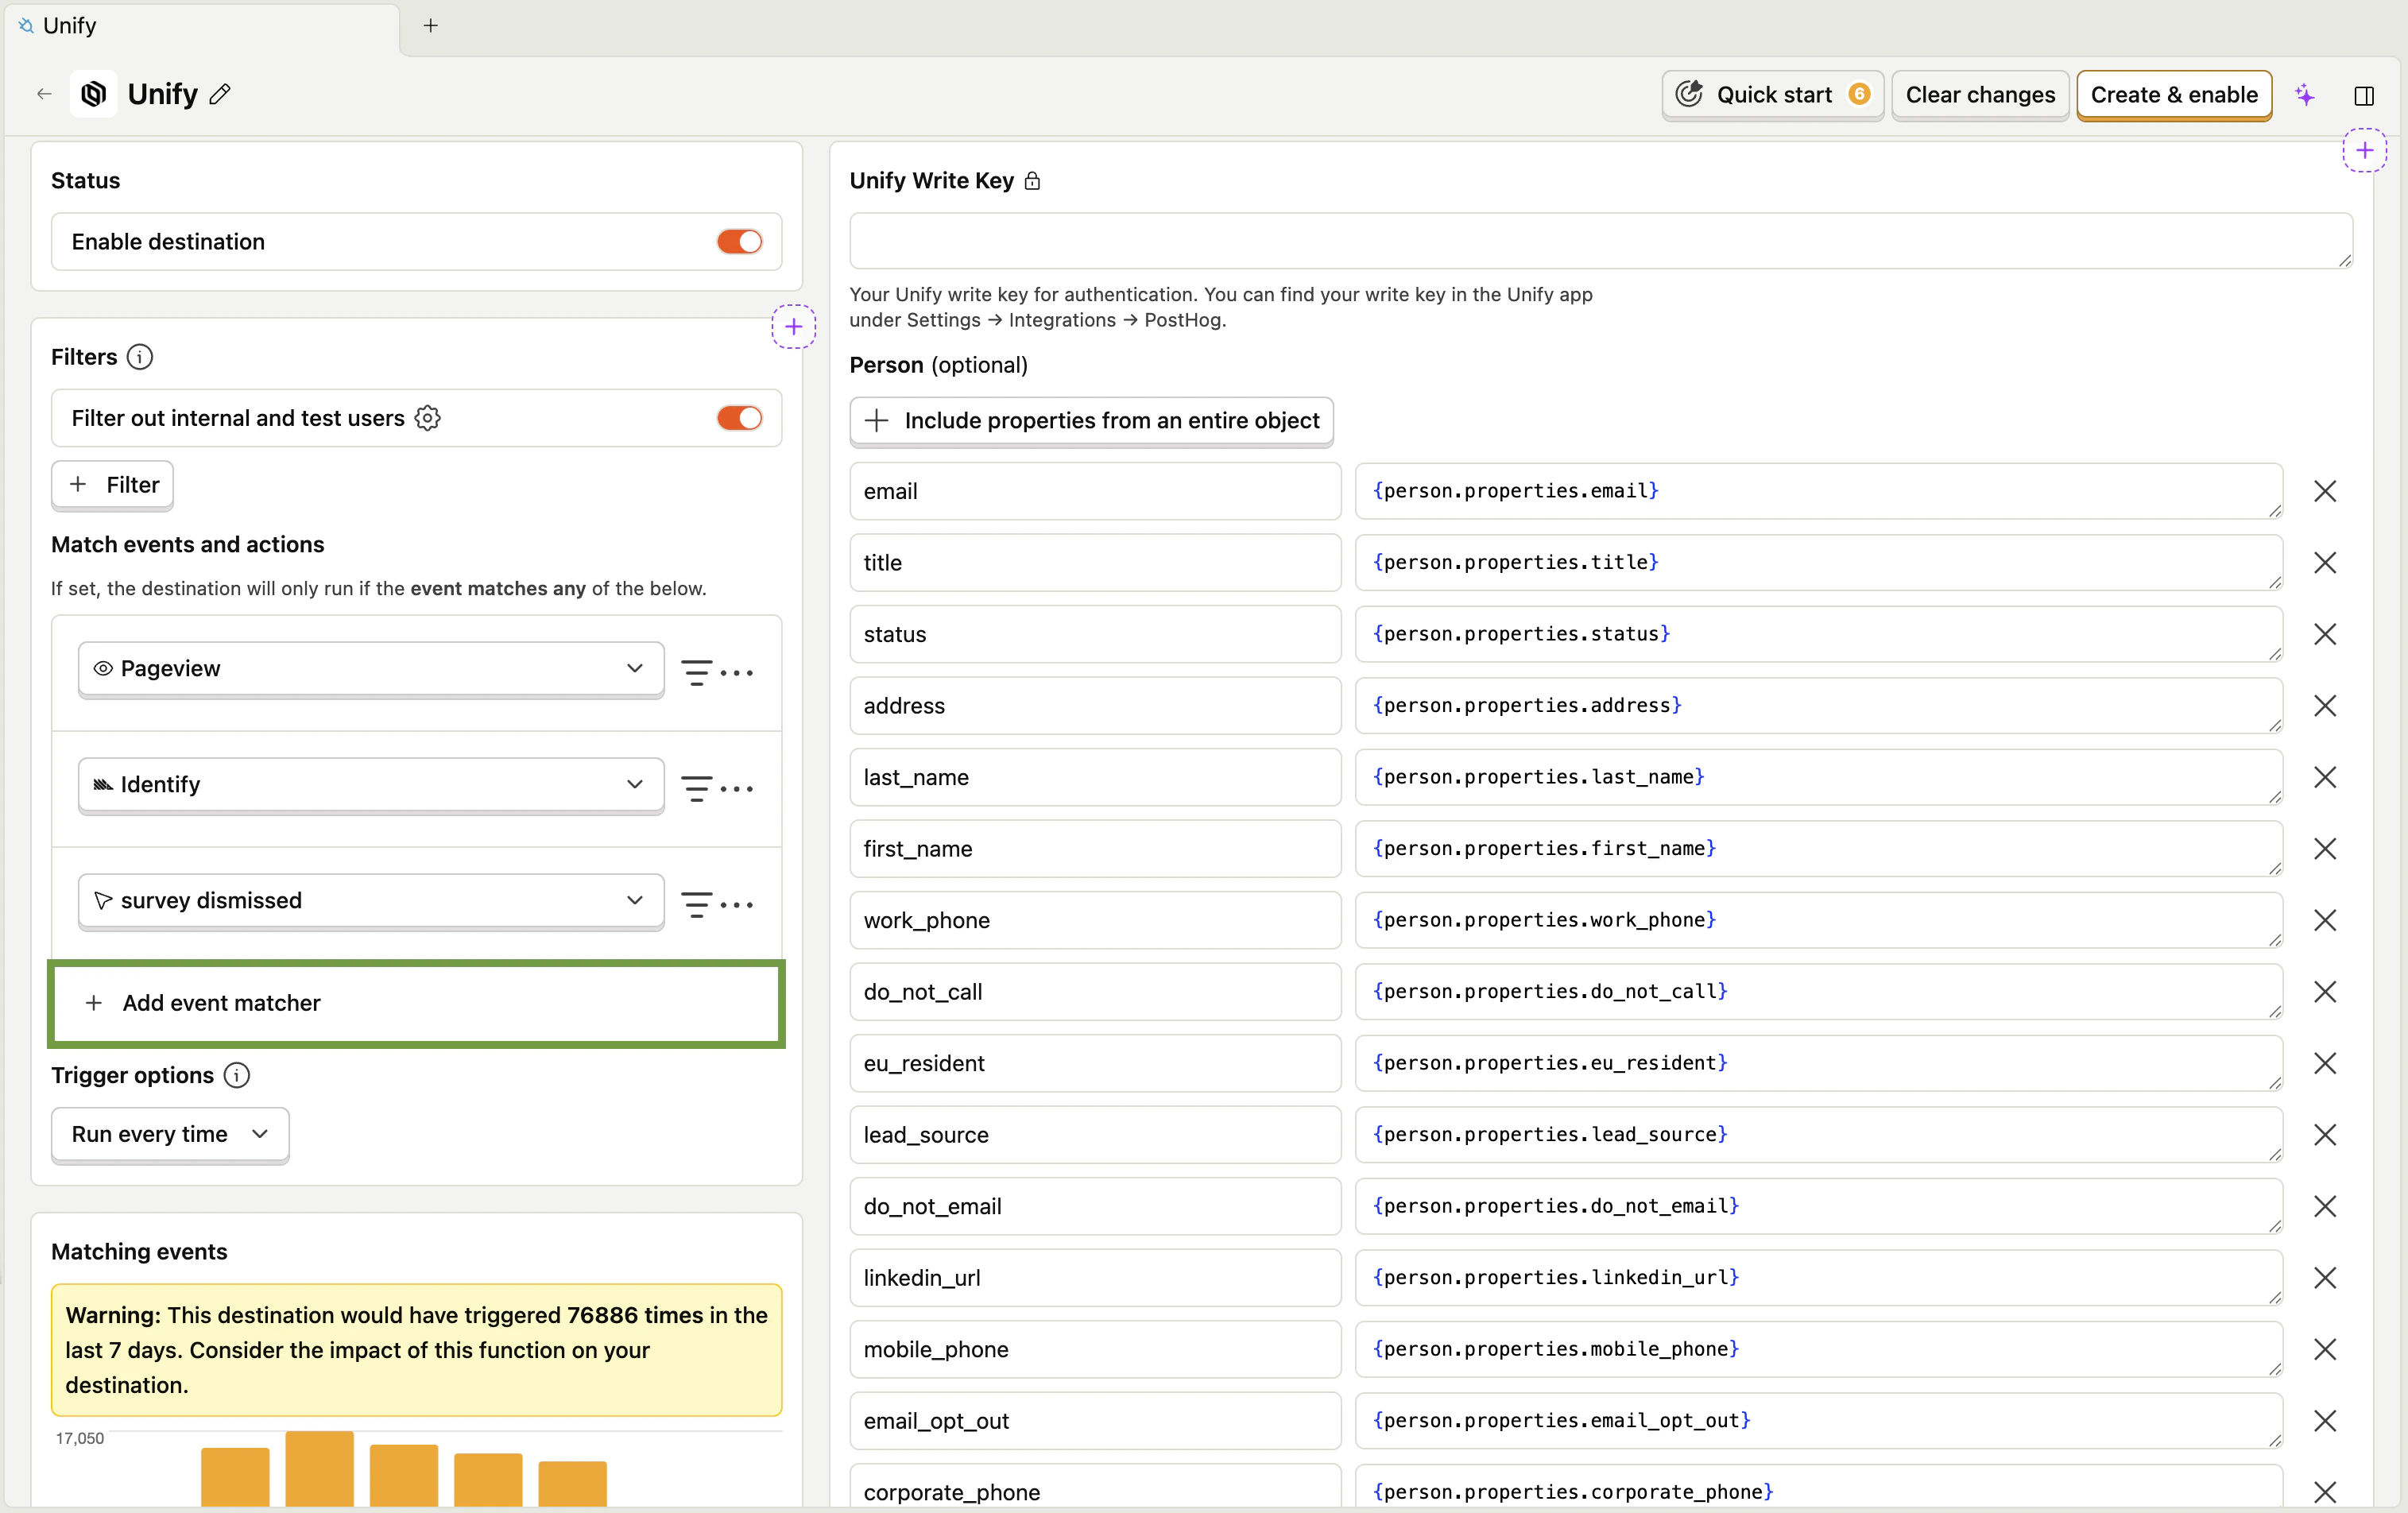This screenshot has width=2408, height=1513.
Task: Toggle the side panel icon at top right
Action: click(x=2364, y=95)
